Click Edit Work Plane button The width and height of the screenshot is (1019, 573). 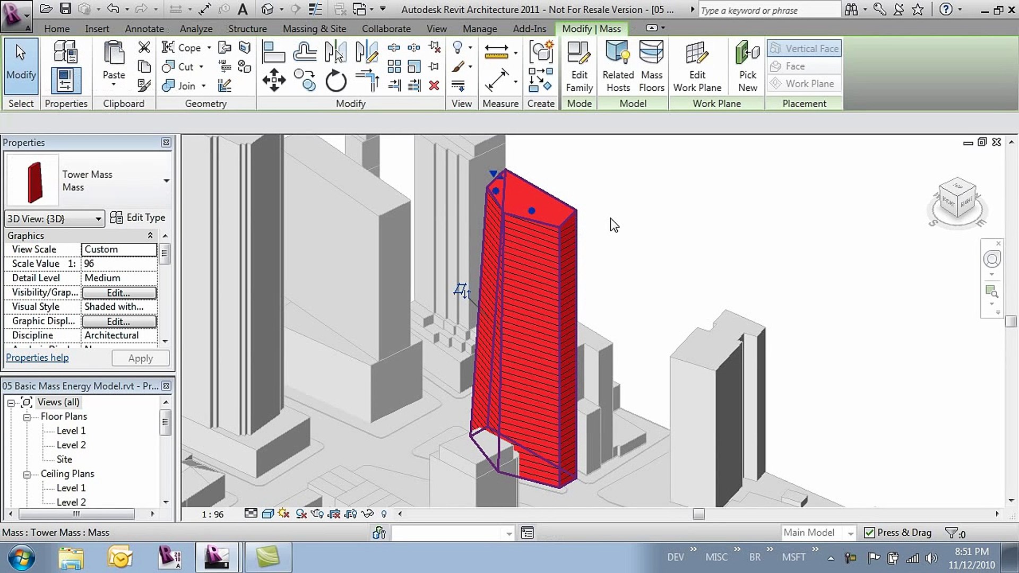[697, 67]
